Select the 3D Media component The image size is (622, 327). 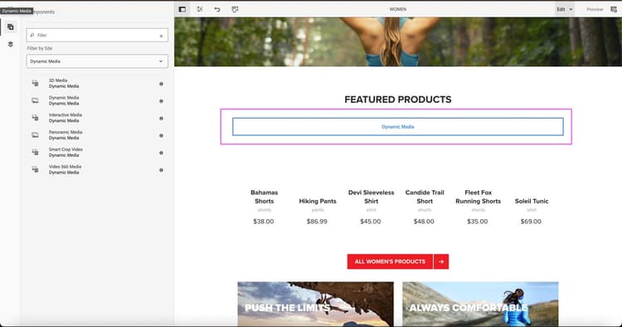pyautogui.click(x=97, y=83)
